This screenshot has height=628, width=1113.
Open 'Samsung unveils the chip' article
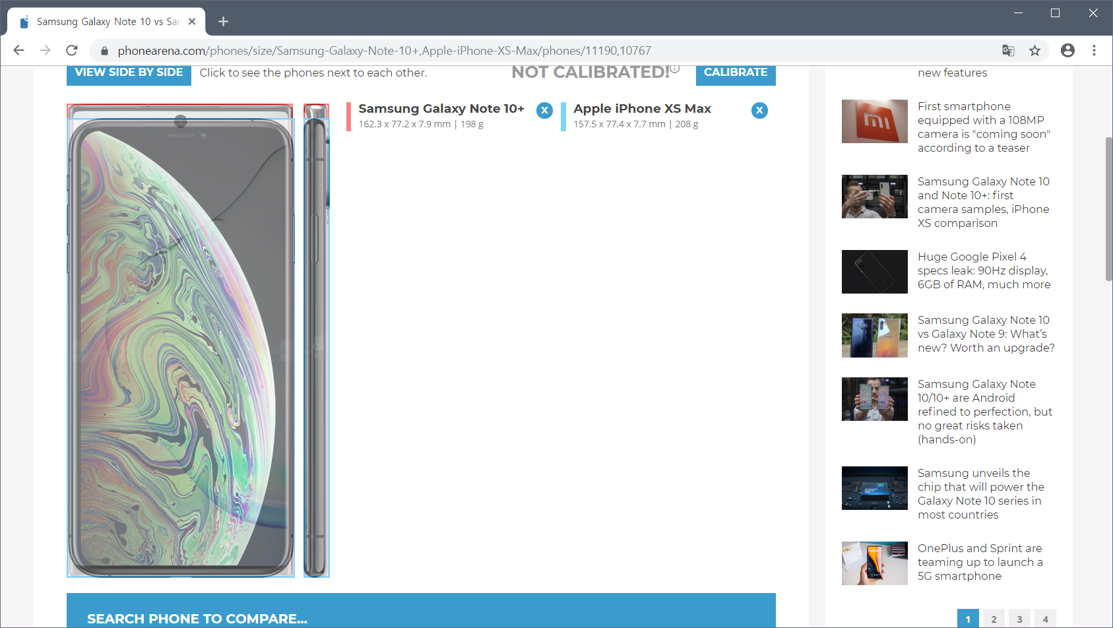click(x=981, y=494)
